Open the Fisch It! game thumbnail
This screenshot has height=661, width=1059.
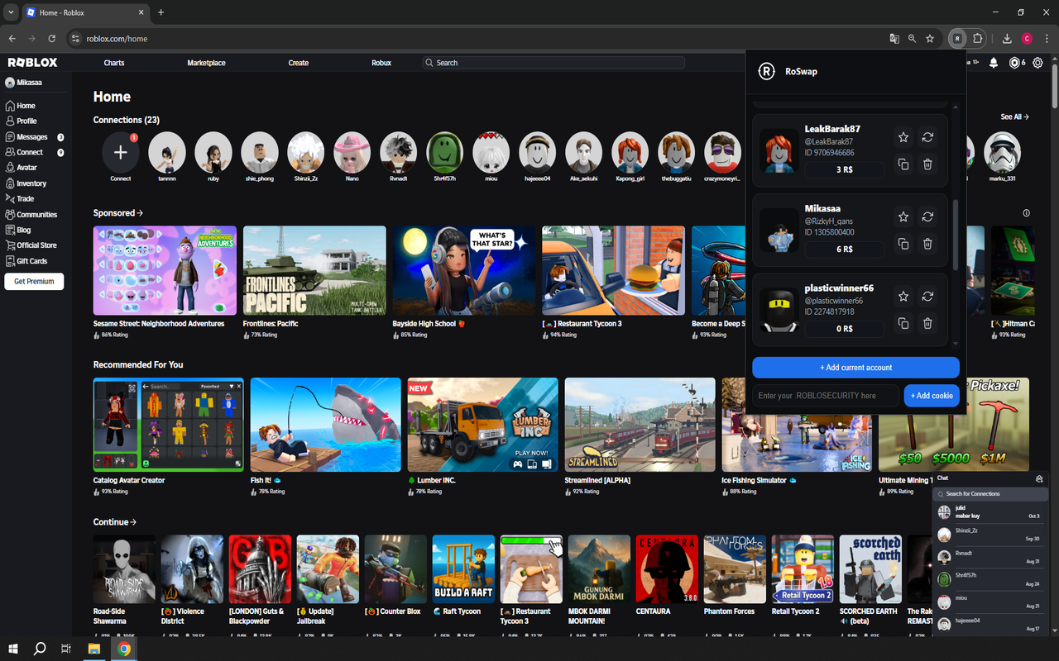click(325, 425)
